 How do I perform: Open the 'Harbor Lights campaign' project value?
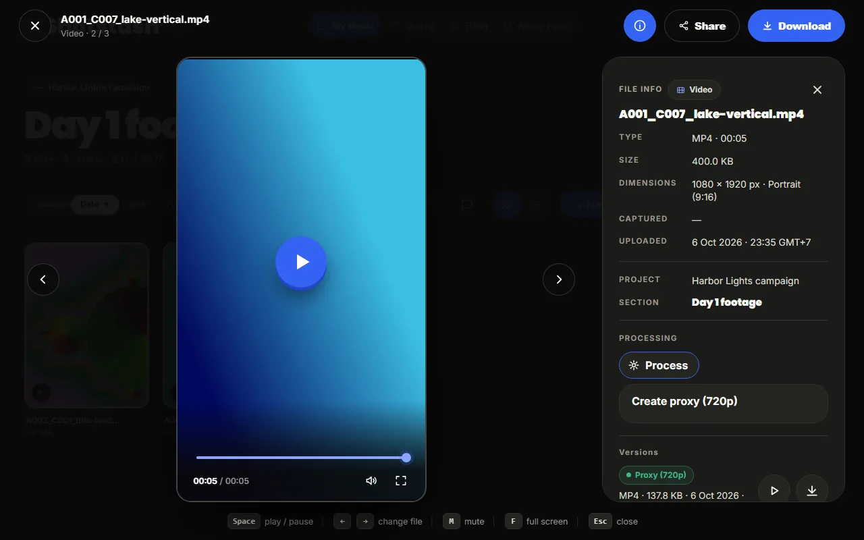click(x=745, y=281)
